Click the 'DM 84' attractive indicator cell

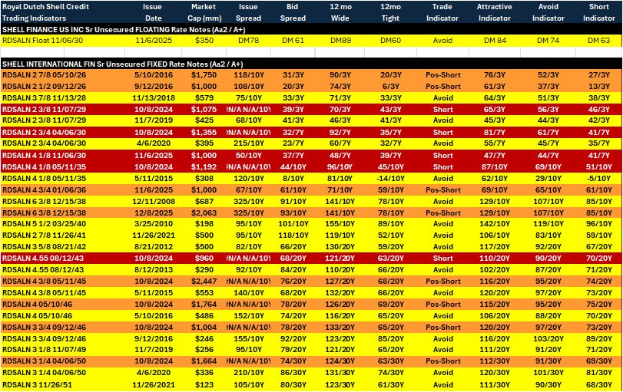pos(495,41)
